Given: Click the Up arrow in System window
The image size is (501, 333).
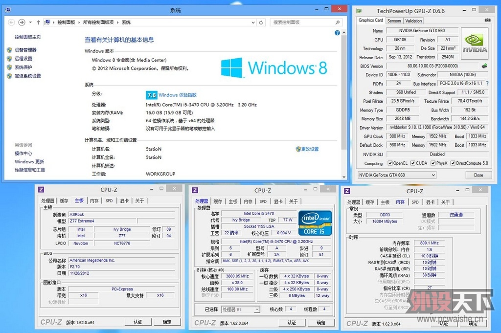Looking at the screenshot, I should click(x=38, y=22).
